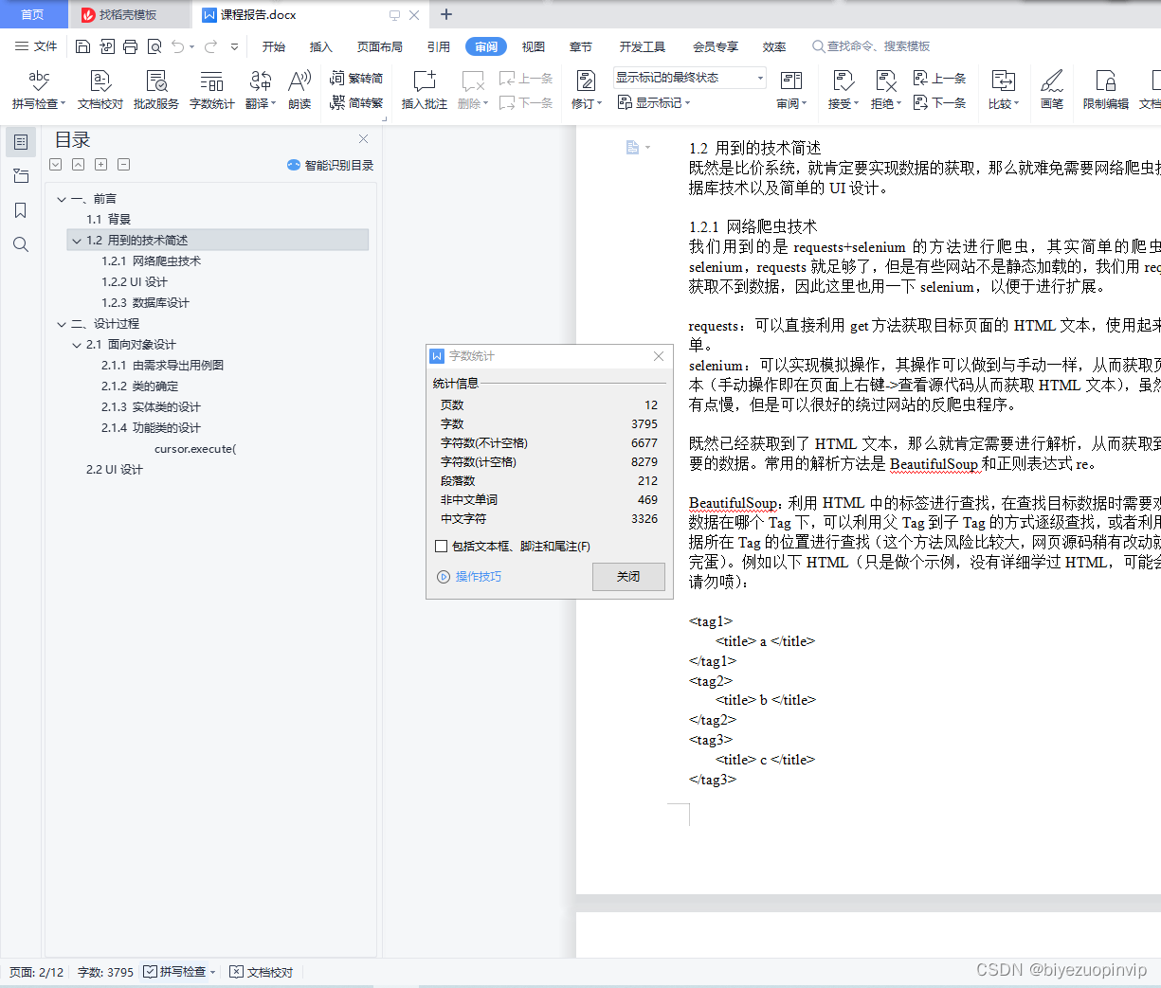
Task: Toggle 显示标记 display markup
Action: tap(654, 102)
